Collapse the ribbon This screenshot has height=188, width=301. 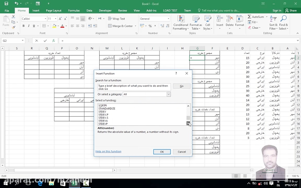298,33
